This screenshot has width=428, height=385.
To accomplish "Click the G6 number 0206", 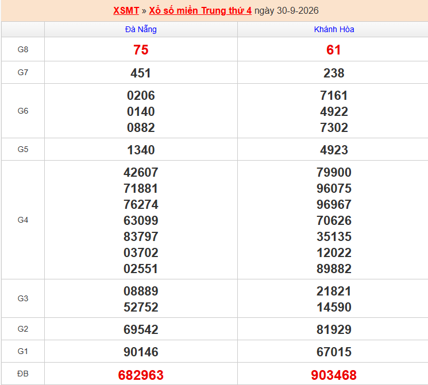I will click(x=141, y=95).
